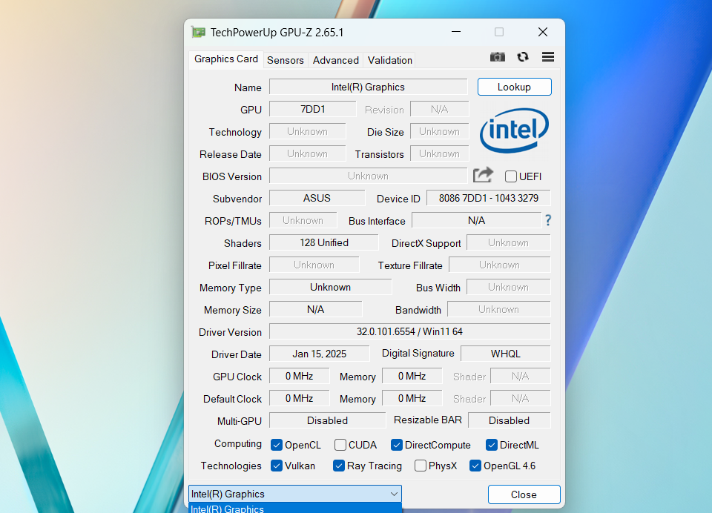Click the Memory Type Unknown field

click(x=331, y=287)
